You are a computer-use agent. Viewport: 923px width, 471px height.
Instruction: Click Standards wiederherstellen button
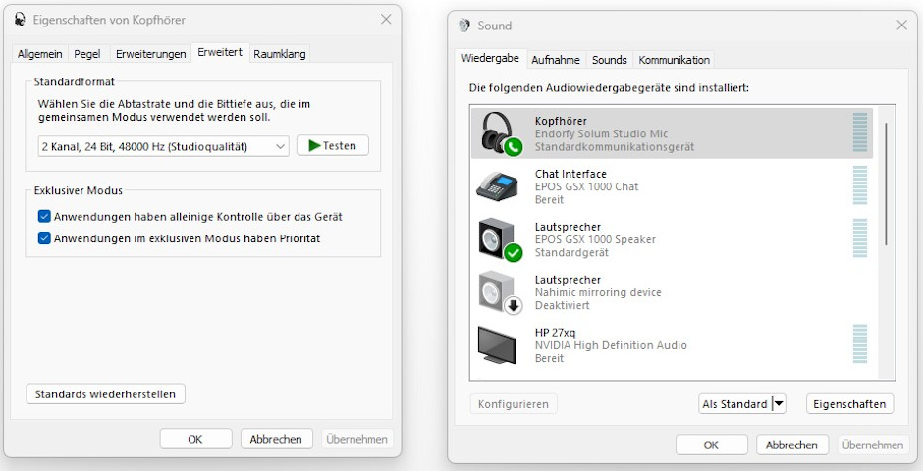pos(105,394)
